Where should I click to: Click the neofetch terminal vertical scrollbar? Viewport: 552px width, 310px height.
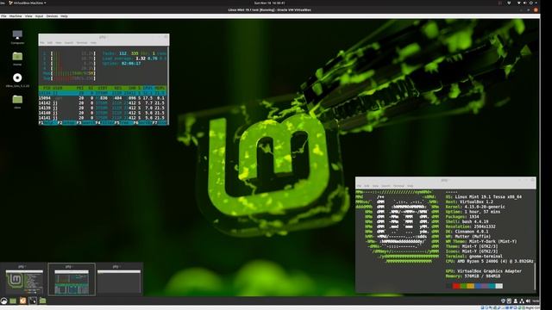(535, 276)
